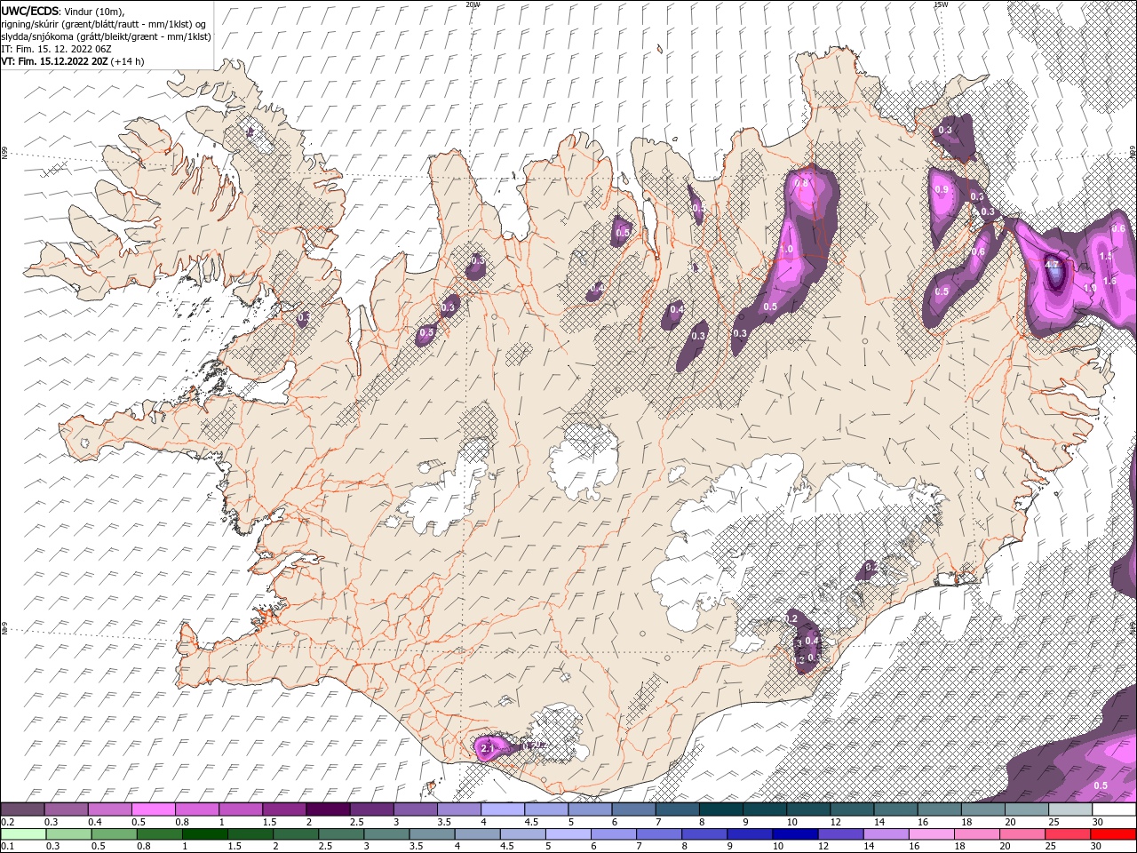Pick the pale grey swatch labeled 25 in upper row
The width and height of the screenshot is (1137, 853).
pos(1070,809)
